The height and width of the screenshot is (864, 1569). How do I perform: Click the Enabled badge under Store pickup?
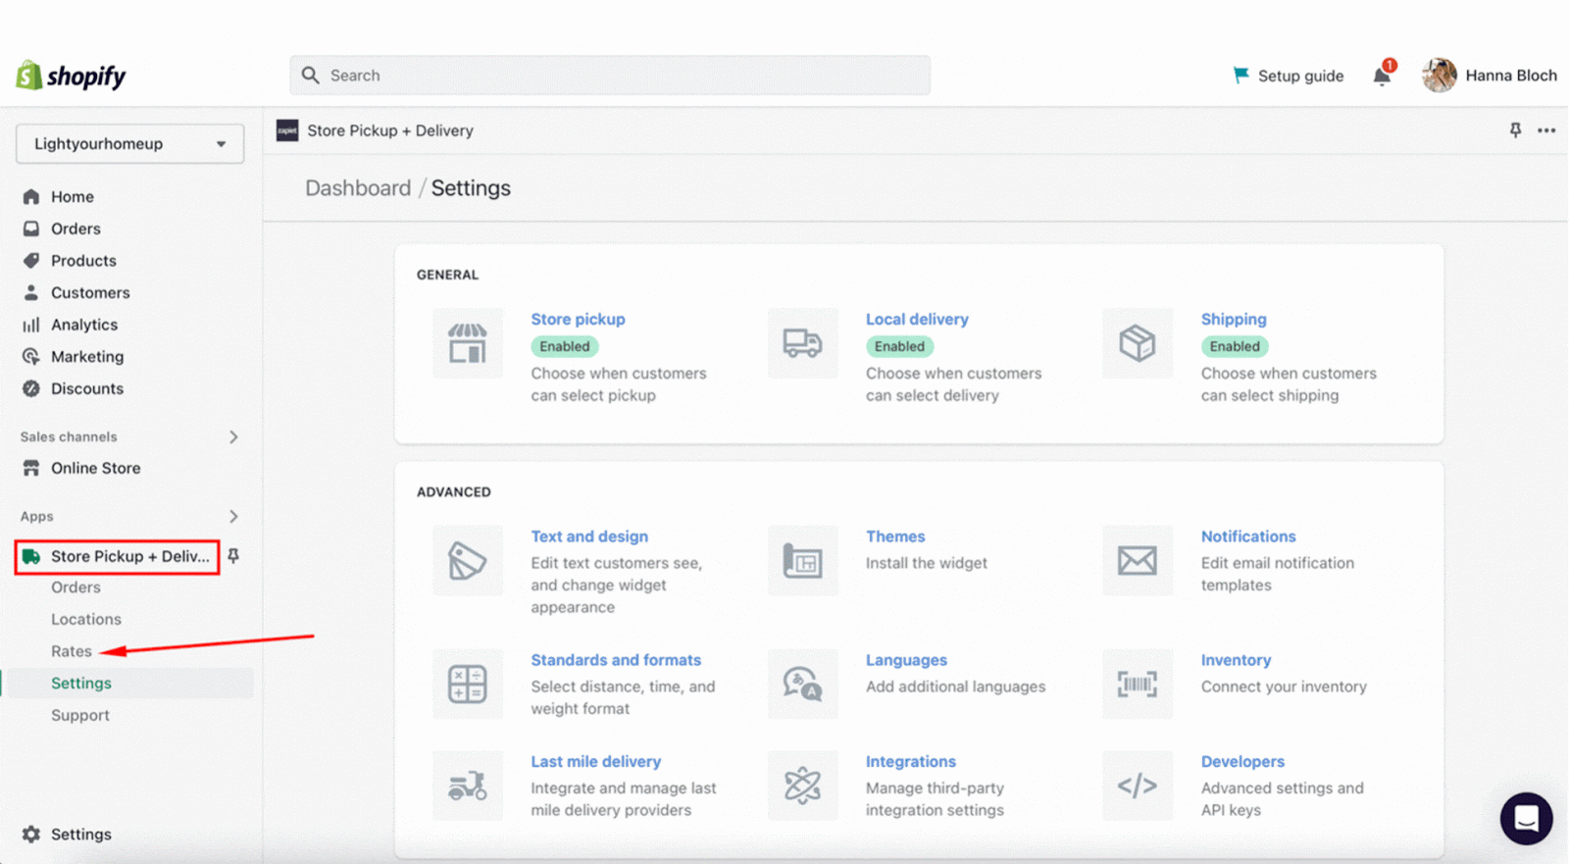click(x=565, y=347)
